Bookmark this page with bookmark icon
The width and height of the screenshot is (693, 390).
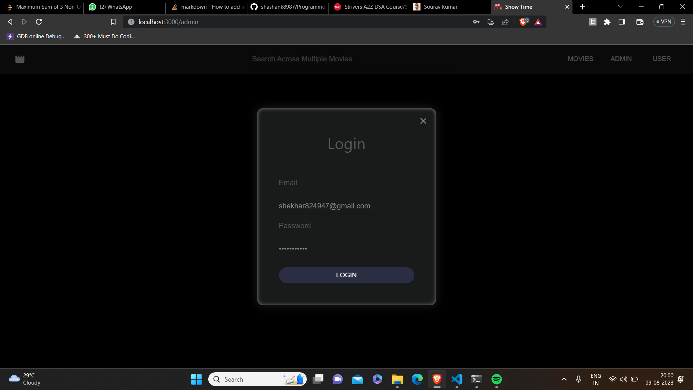(x=113, y=22)
